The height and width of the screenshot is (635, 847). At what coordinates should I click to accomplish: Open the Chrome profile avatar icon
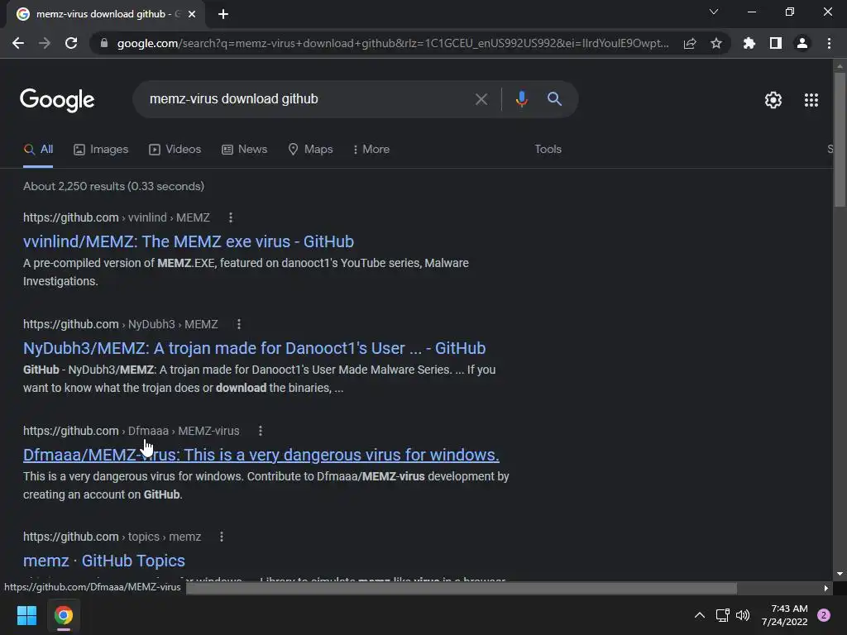tap(802, 43)
